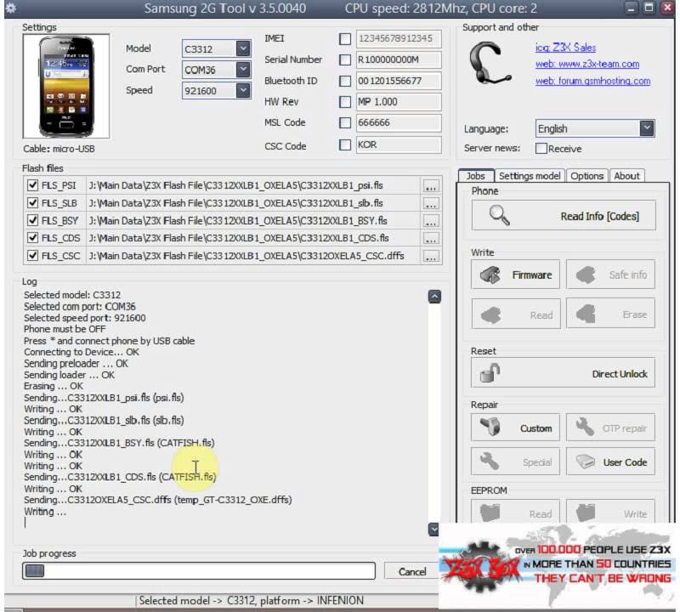Open the www.z3x-team.com link

point(587,65)
